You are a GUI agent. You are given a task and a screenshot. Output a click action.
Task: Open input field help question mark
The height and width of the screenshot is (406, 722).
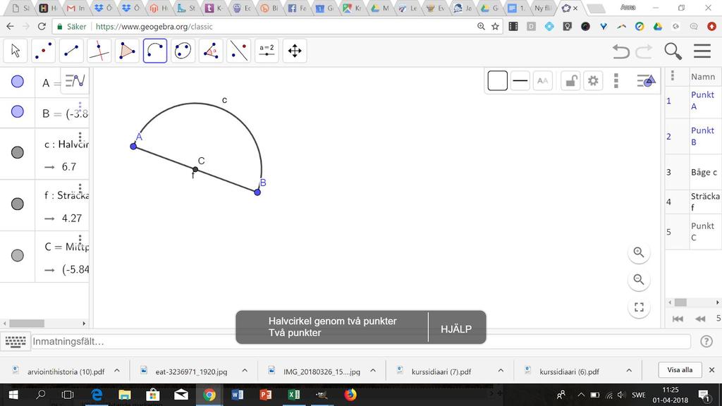[x=706, y=342]
